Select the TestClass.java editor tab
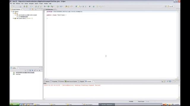This screenshot has height=106, width=190. (x=49, y=9)
